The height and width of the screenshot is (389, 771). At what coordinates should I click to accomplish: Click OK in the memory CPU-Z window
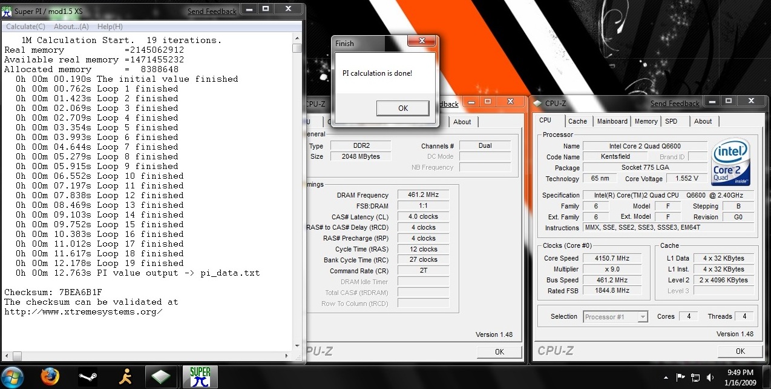pyautogui.click(x=499, y=351)
